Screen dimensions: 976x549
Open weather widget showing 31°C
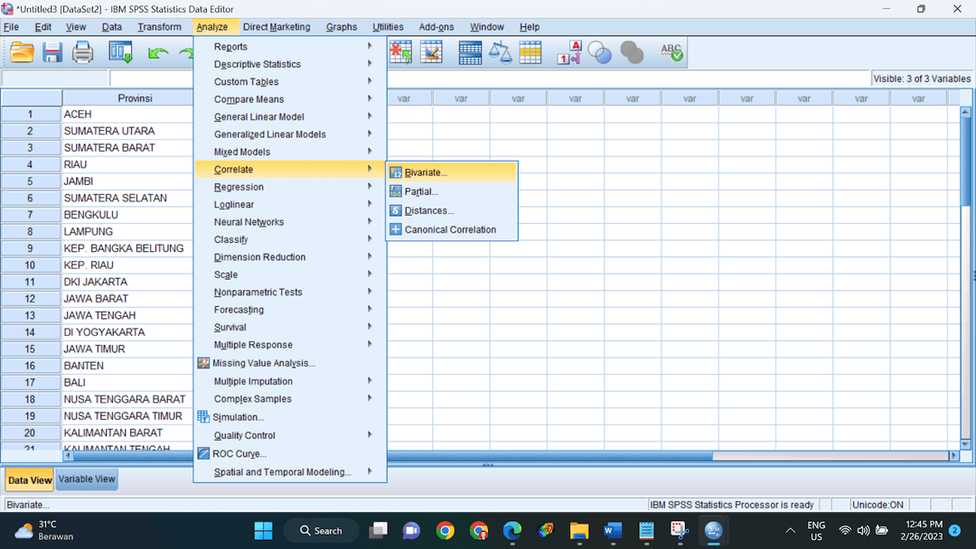tap(43, 530)
